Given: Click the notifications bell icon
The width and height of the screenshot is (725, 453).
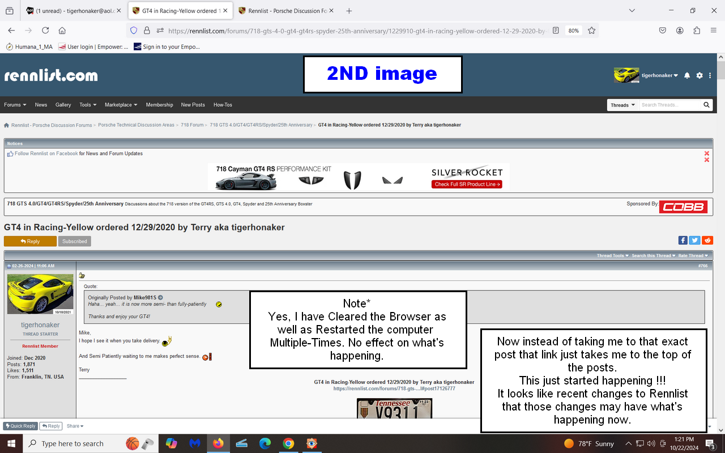Looking at the screenshot, I should 687,75.
